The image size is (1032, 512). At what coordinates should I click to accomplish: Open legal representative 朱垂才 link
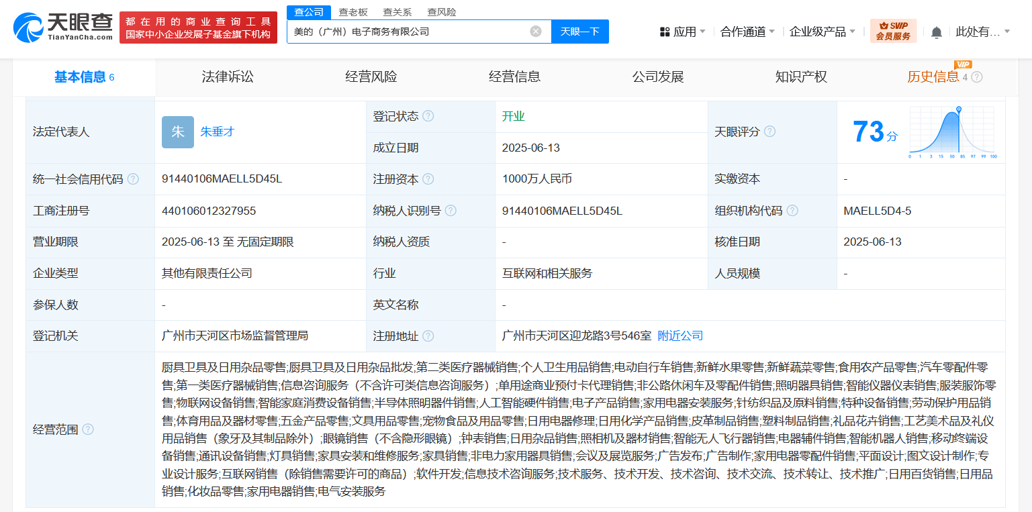click(218, 132)
